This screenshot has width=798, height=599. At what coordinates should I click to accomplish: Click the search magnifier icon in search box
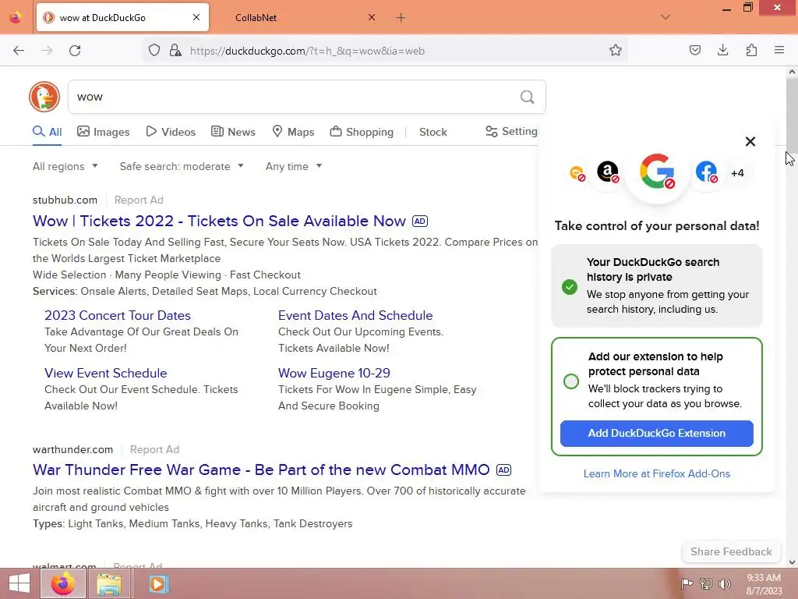click(x=528, y=97)
